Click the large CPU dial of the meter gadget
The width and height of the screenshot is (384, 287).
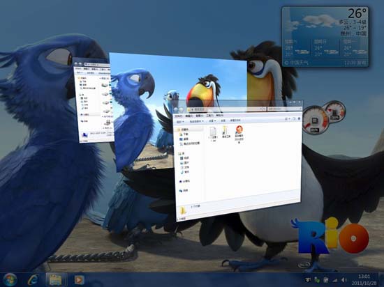315,120
